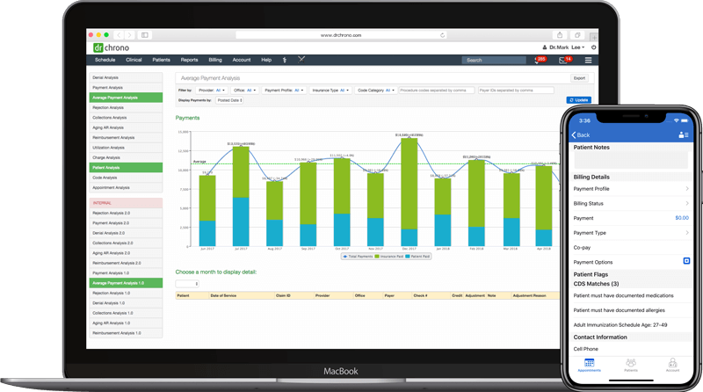Expand the Payment Profile row on the phone
The height and width of the screenshot is (392, 703).
(631, 189)
